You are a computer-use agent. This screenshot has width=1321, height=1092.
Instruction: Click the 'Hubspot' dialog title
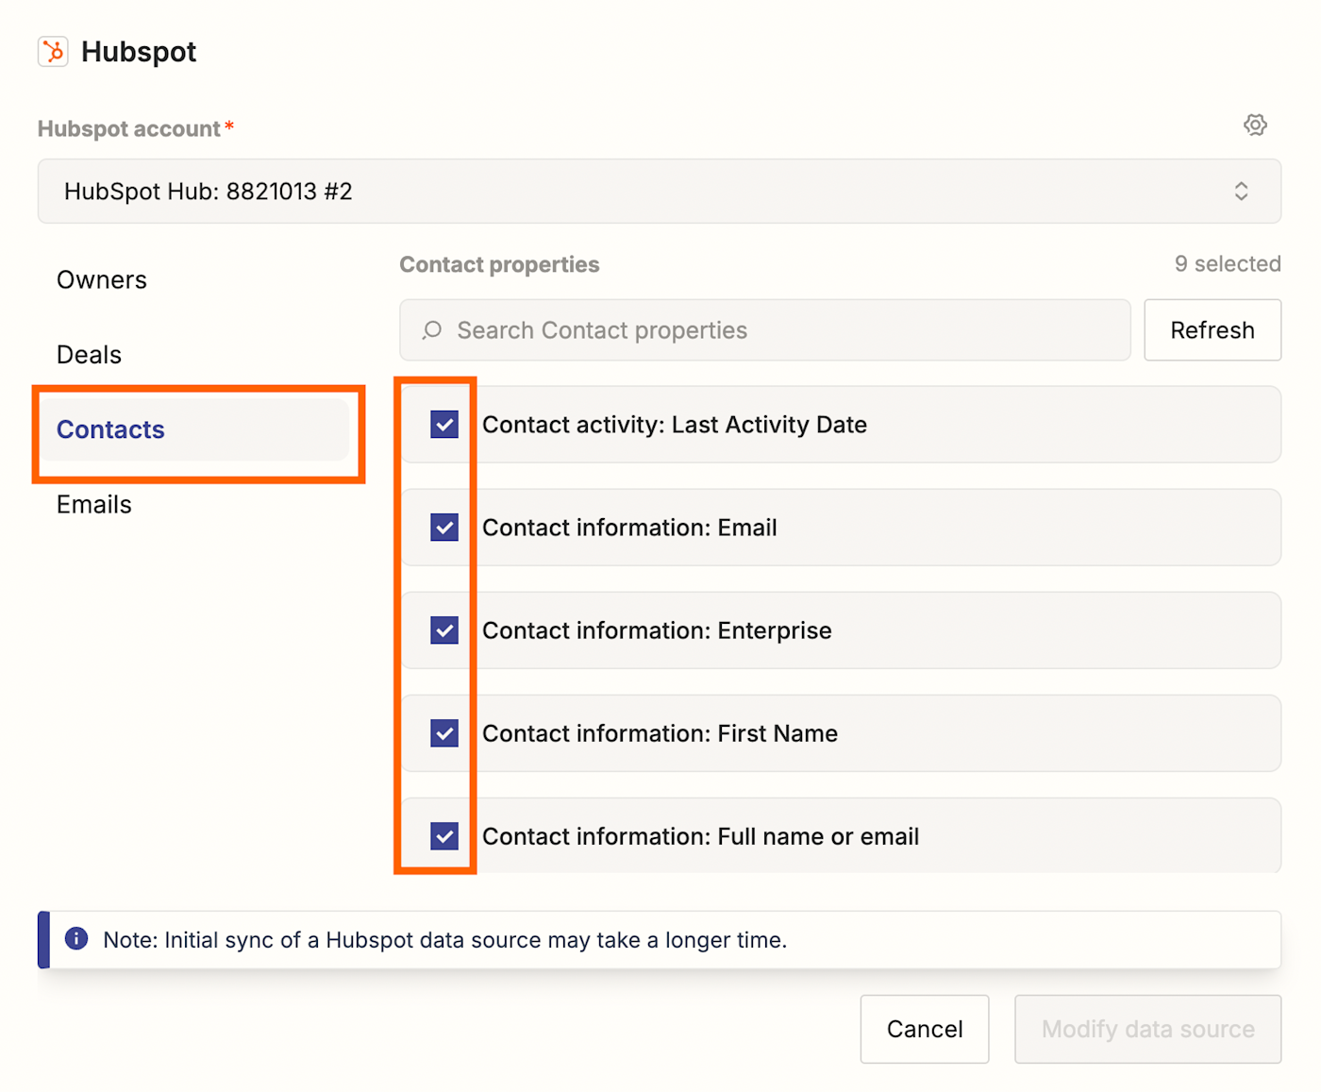pyautogui.click(x=139, y=52)
